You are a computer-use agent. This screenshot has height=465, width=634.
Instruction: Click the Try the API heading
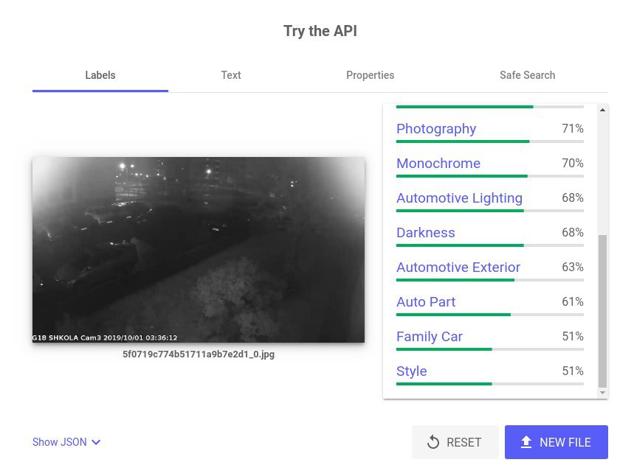tap(320, 31)
